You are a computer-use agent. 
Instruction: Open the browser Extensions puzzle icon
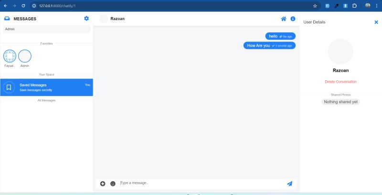[x=354, y=6]
